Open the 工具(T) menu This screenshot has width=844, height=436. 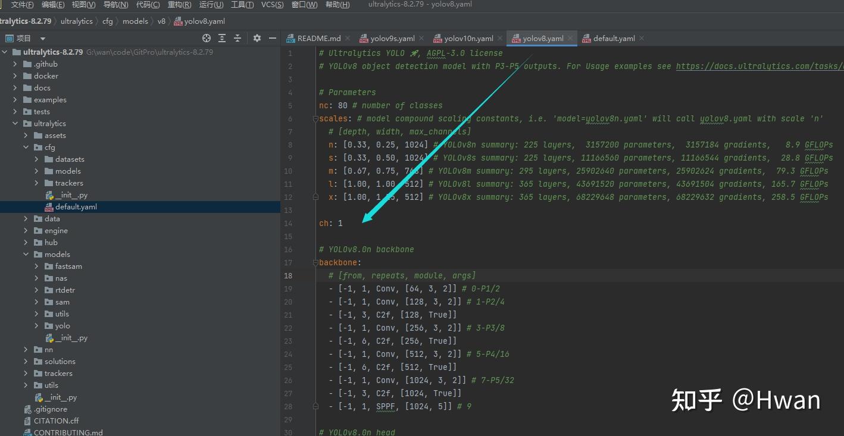[x=242, y=5]
